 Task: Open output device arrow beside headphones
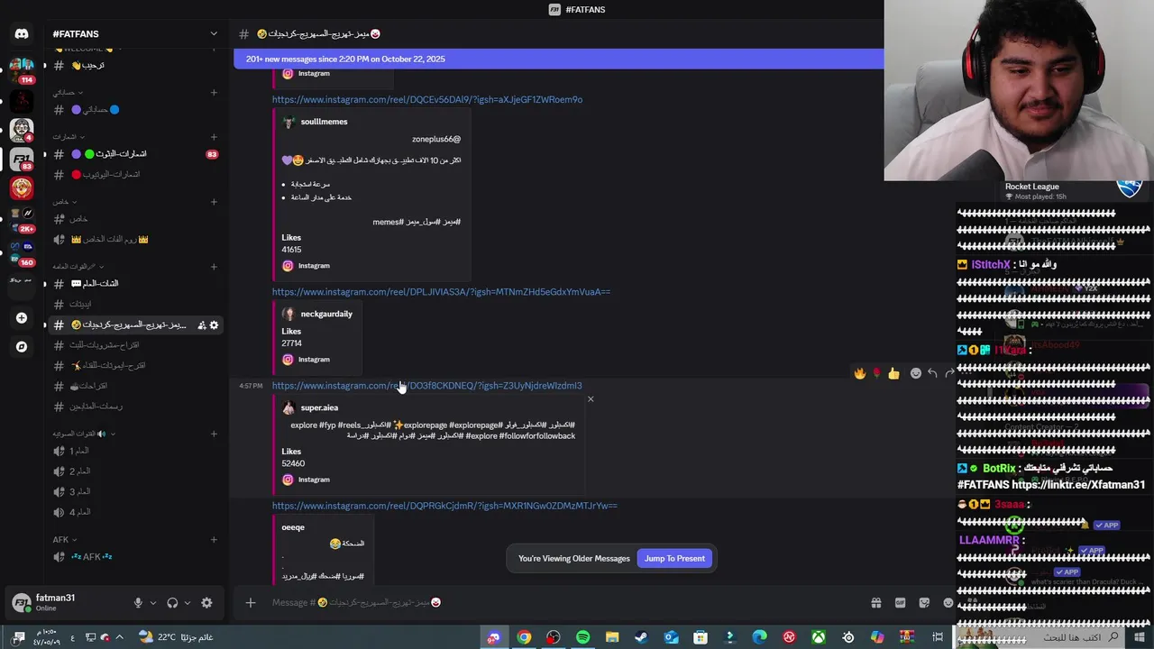point(188,603)
